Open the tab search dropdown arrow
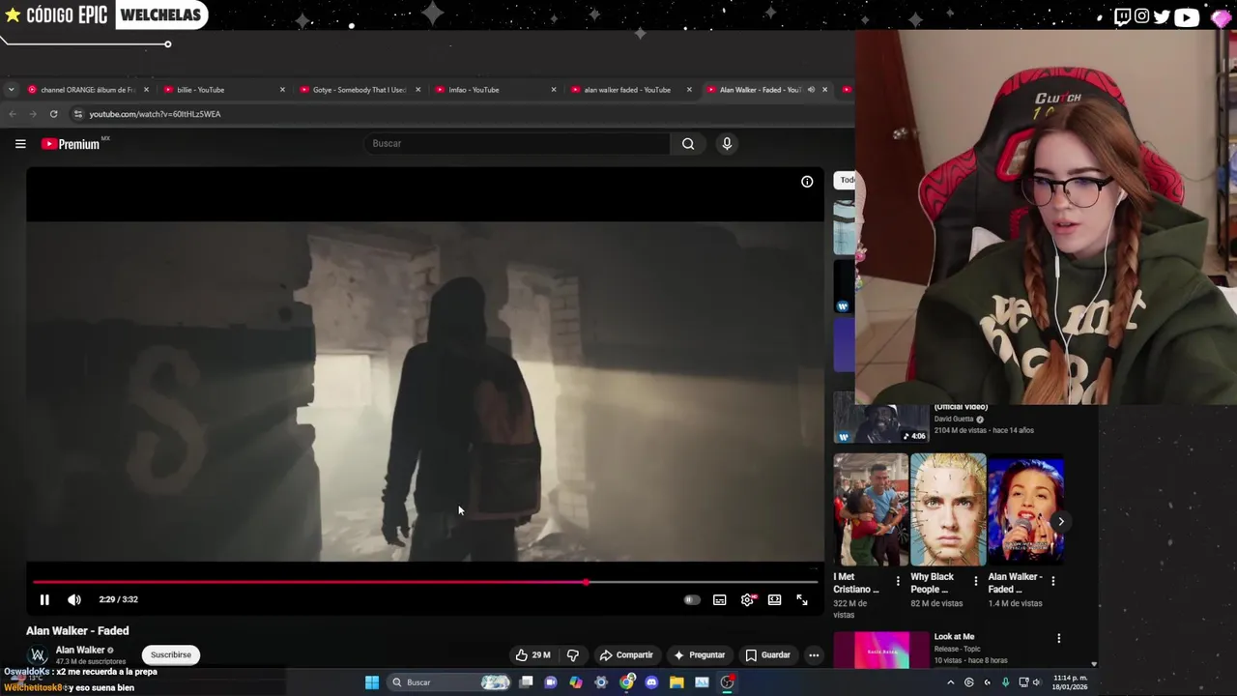The height and width of the screenshot is (696, 1237). point(11,90)
